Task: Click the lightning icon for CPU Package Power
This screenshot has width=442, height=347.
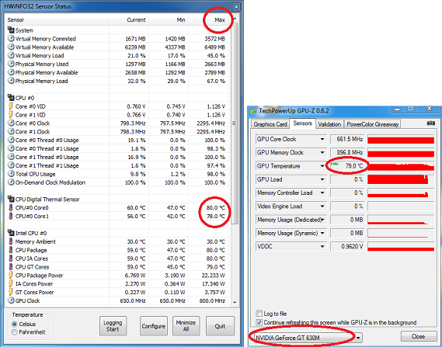Action: click(11, 275)
